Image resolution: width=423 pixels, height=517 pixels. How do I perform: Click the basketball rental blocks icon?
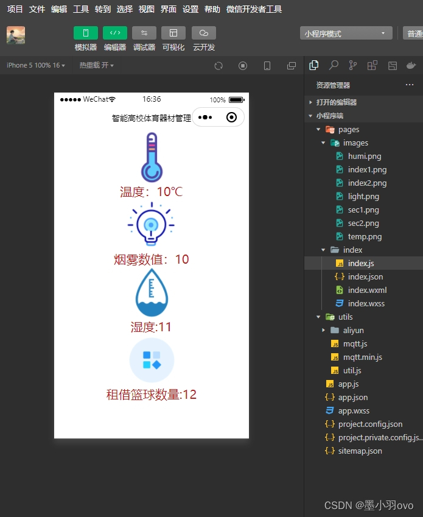152,360
